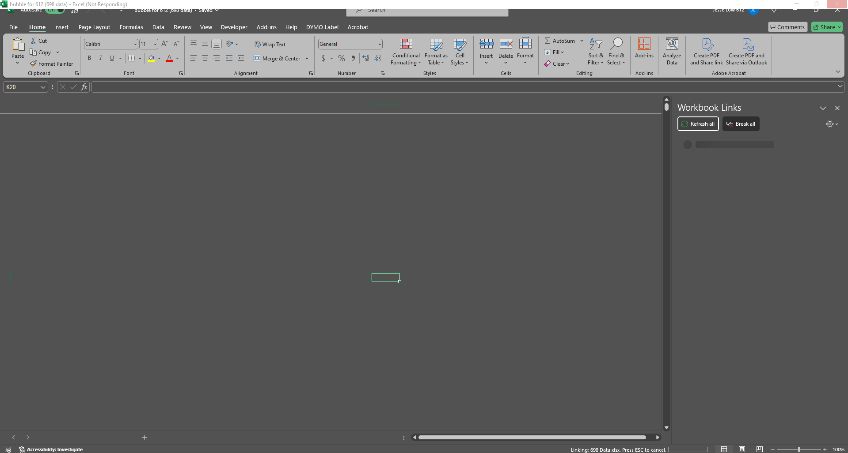
Task: Click the Insert cells icon
Action: tap(486, 44)
